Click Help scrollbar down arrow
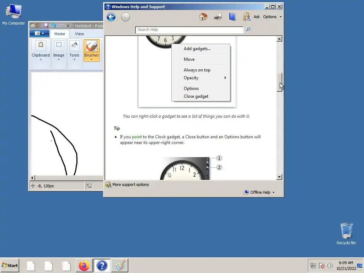The image size is (364, 273). pyautogui.click(x=279, y=177)
